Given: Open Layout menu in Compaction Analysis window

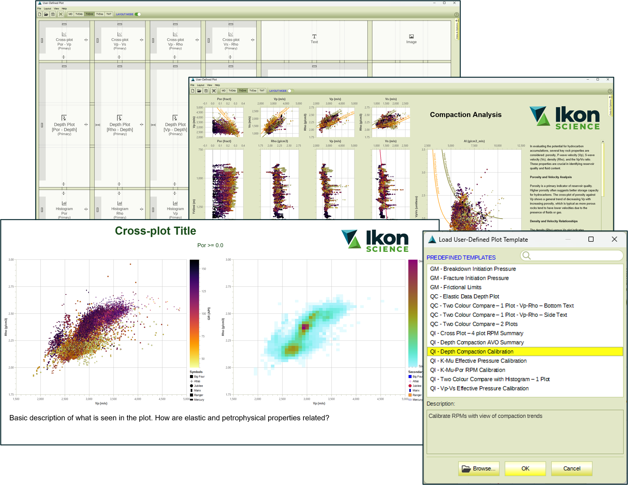Looking at the screenshot, I should (x=200, y=85).
